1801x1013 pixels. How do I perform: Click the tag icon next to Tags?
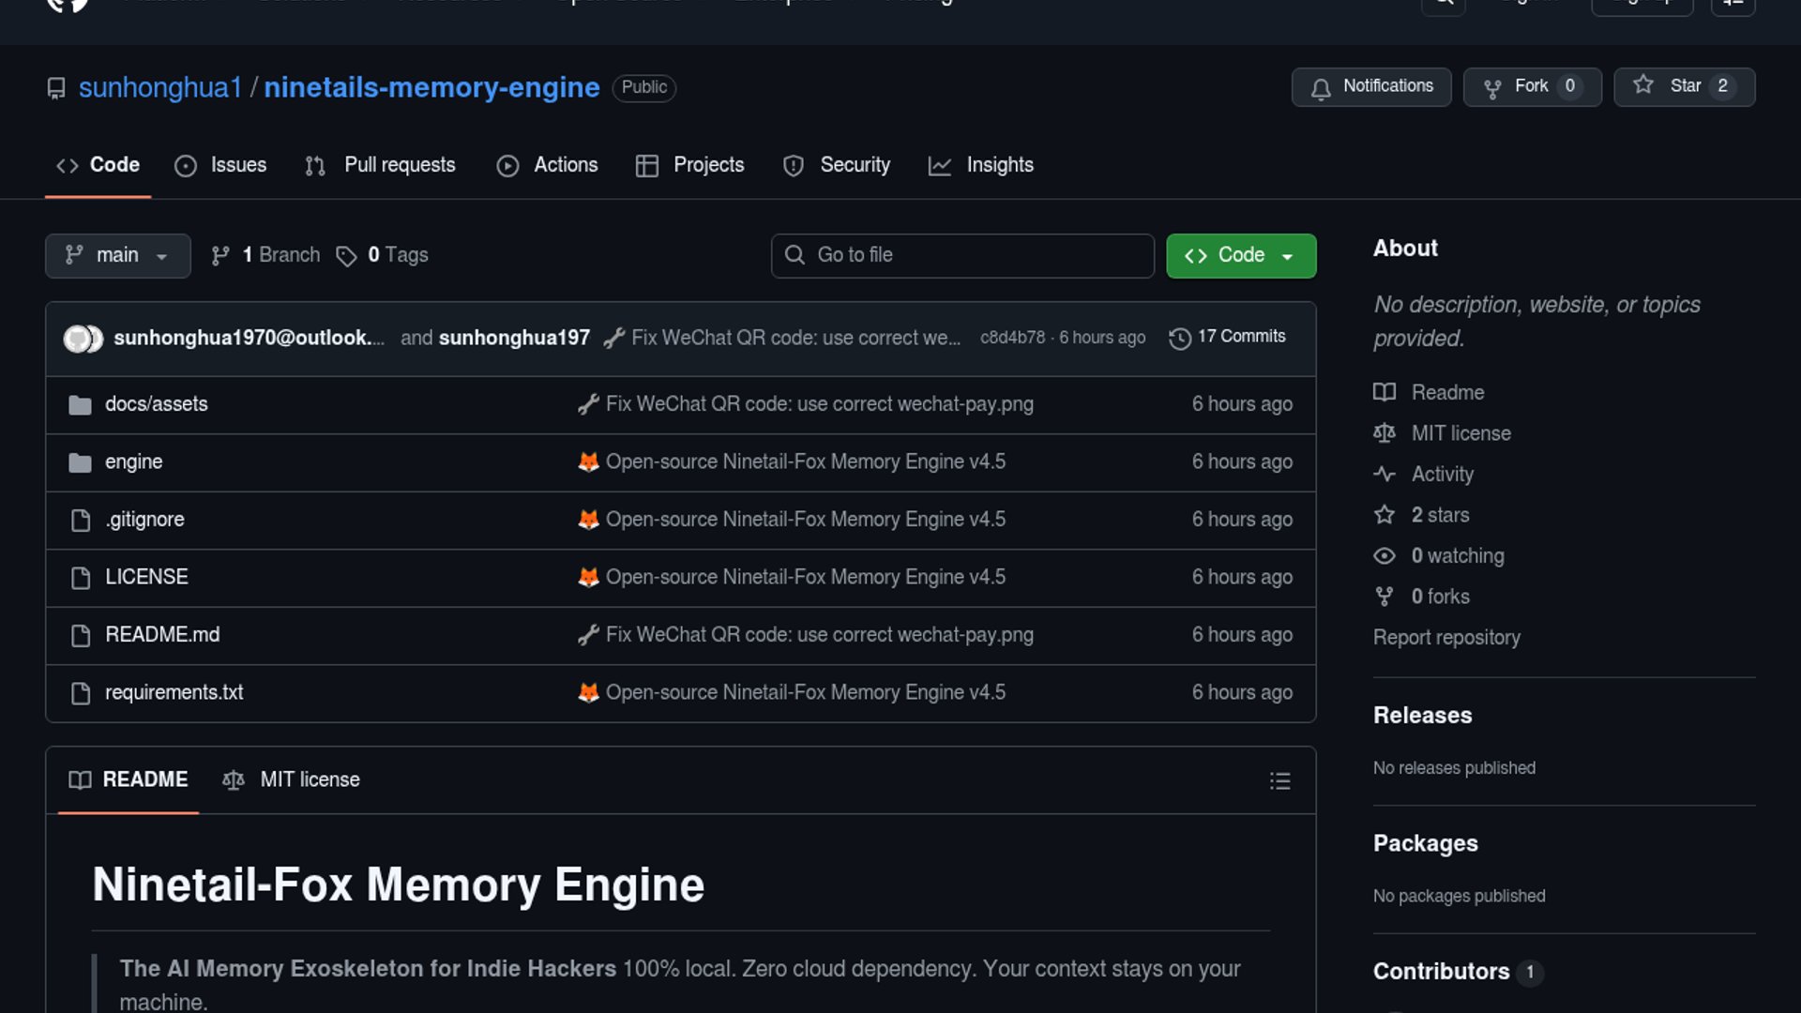[x=346, y=256]
